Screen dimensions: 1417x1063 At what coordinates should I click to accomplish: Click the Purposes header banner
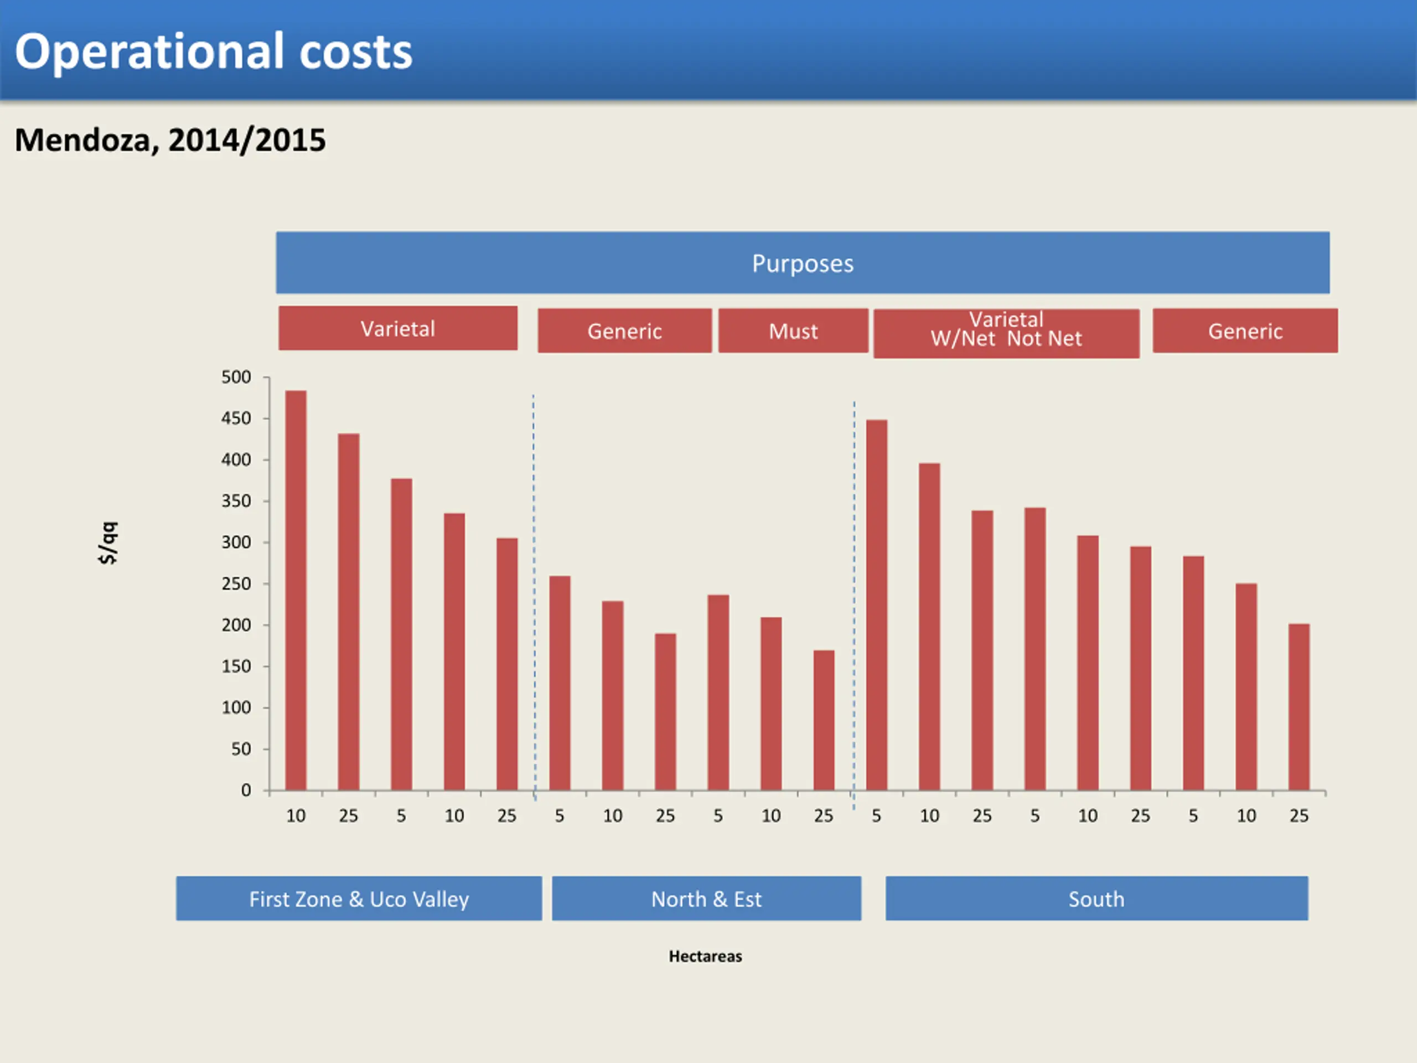pyautogui.click(x=802, y=264)
